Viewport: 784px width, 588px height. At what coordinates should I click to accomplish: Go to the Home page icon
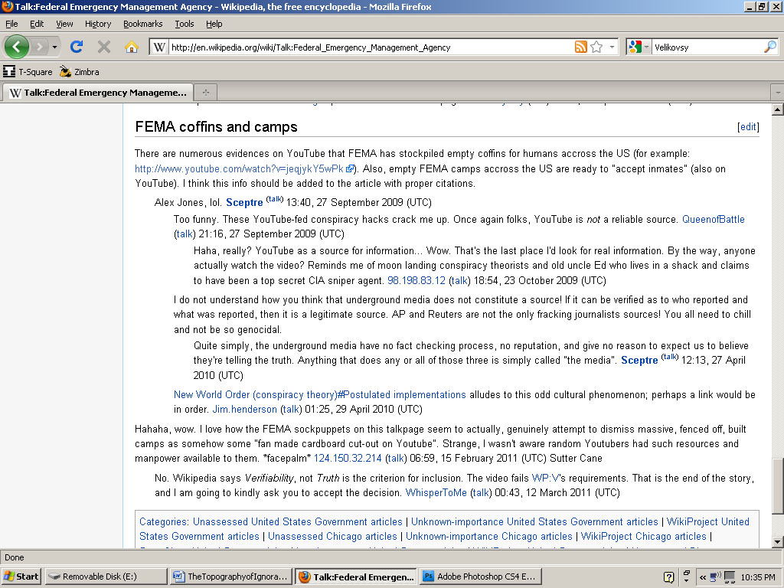pos(131,47)
